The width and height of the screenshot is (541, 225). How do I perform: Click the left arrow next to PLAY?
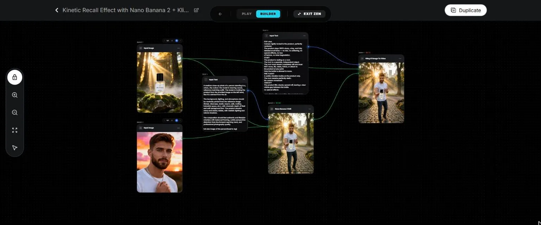click(220, 14)
